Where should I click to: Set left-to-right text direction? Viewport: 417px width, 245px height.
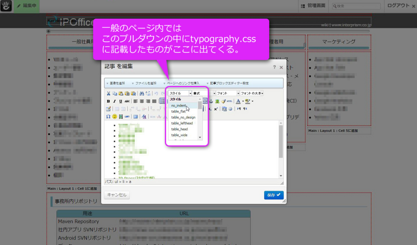(x=239, y=109)
